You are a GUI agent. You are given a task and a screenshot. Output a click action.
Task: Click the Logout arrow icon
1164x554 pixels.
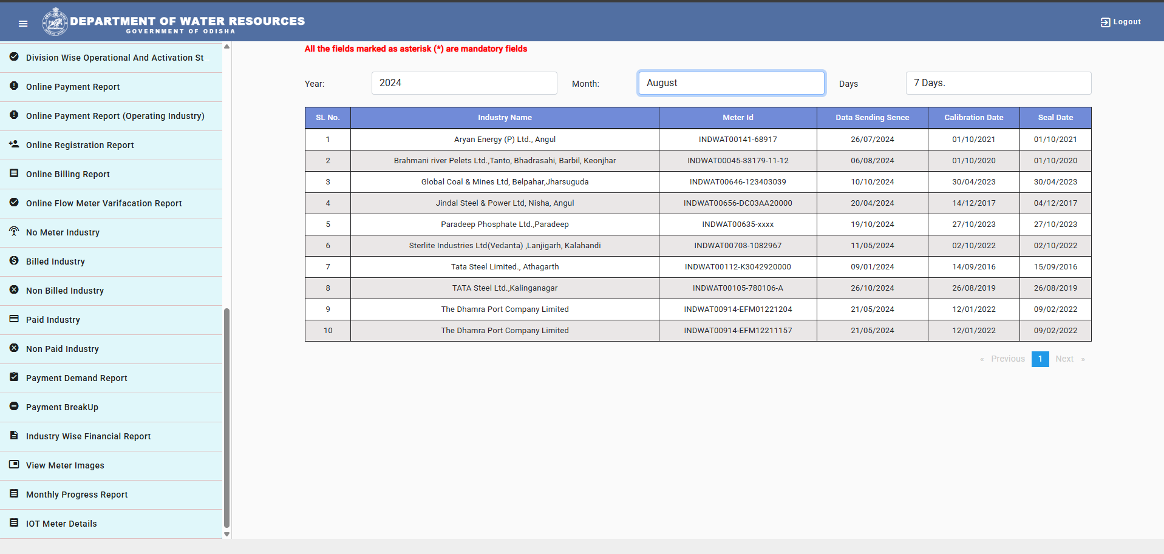pos(1105,22)
